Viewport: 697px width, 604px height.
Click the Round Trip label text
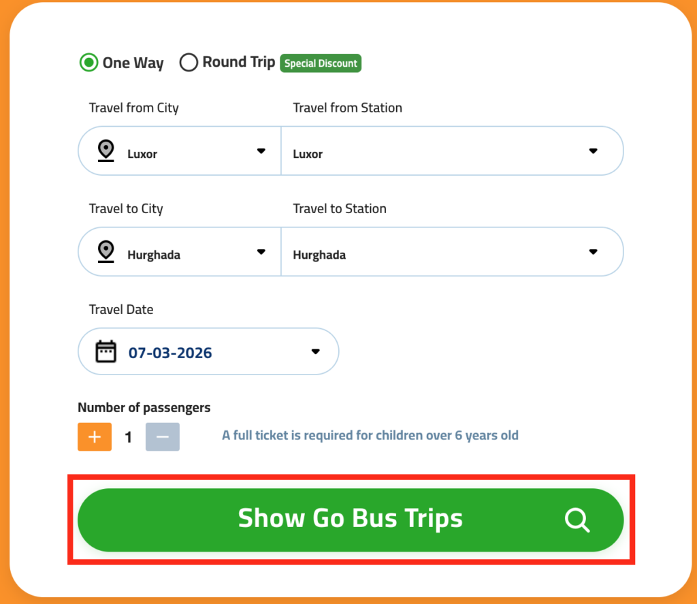pos(238,63)
